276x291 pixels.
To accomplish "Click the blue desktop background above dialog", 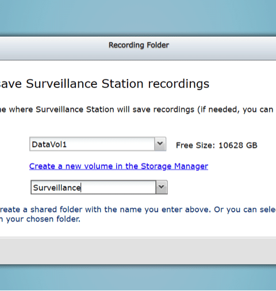I will [138, 17].
